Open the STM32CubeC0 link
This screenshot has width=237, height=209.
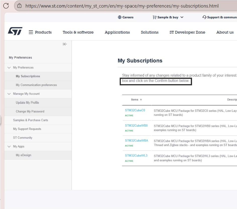[135, 110]
